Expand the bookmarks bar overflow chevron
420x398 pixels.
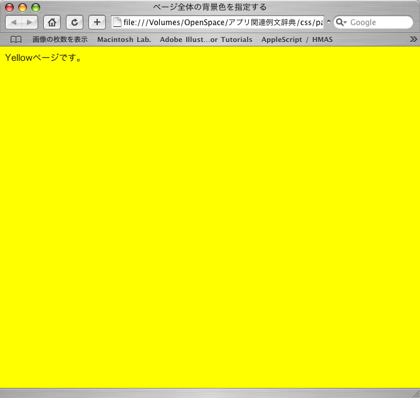[x=414, y=40]
